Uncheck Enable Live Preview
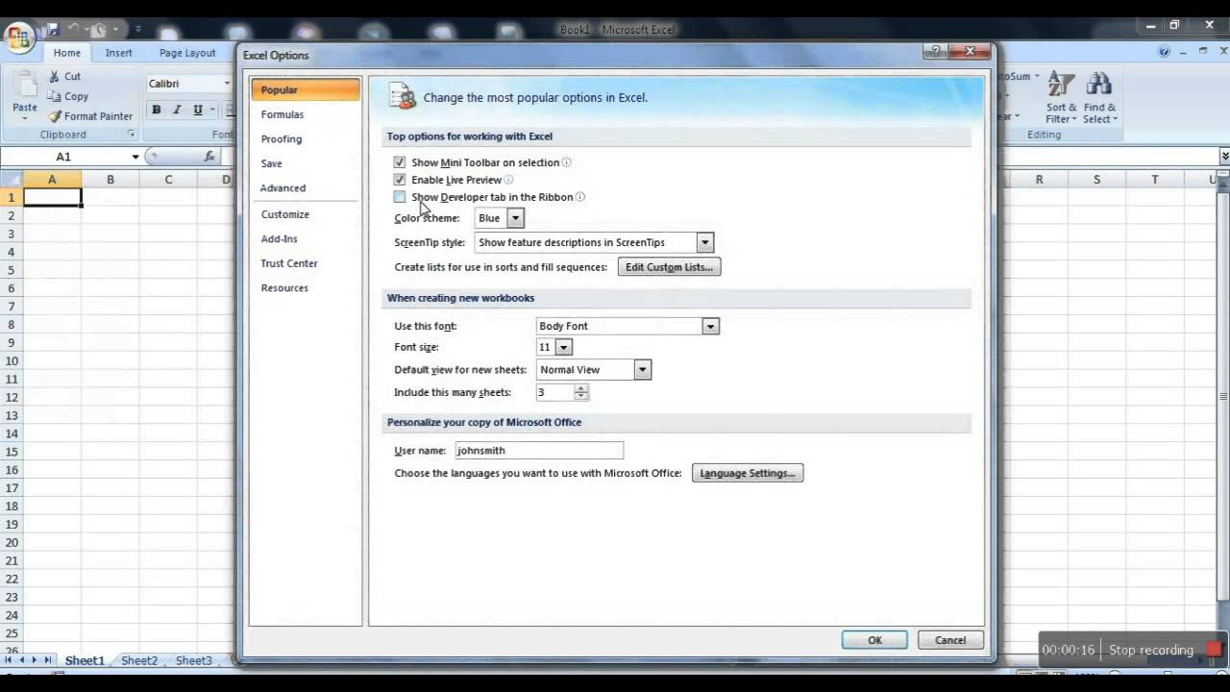The height and width of the screenshot is (692, 1230). pyautogui.click(x=400, y=180)
